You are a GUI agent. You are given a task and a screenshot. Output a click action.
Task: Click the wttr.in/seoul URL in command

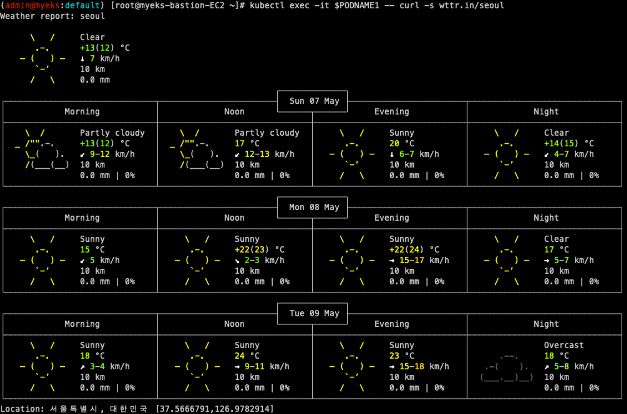pyautogui.click(x=471, y=6)
